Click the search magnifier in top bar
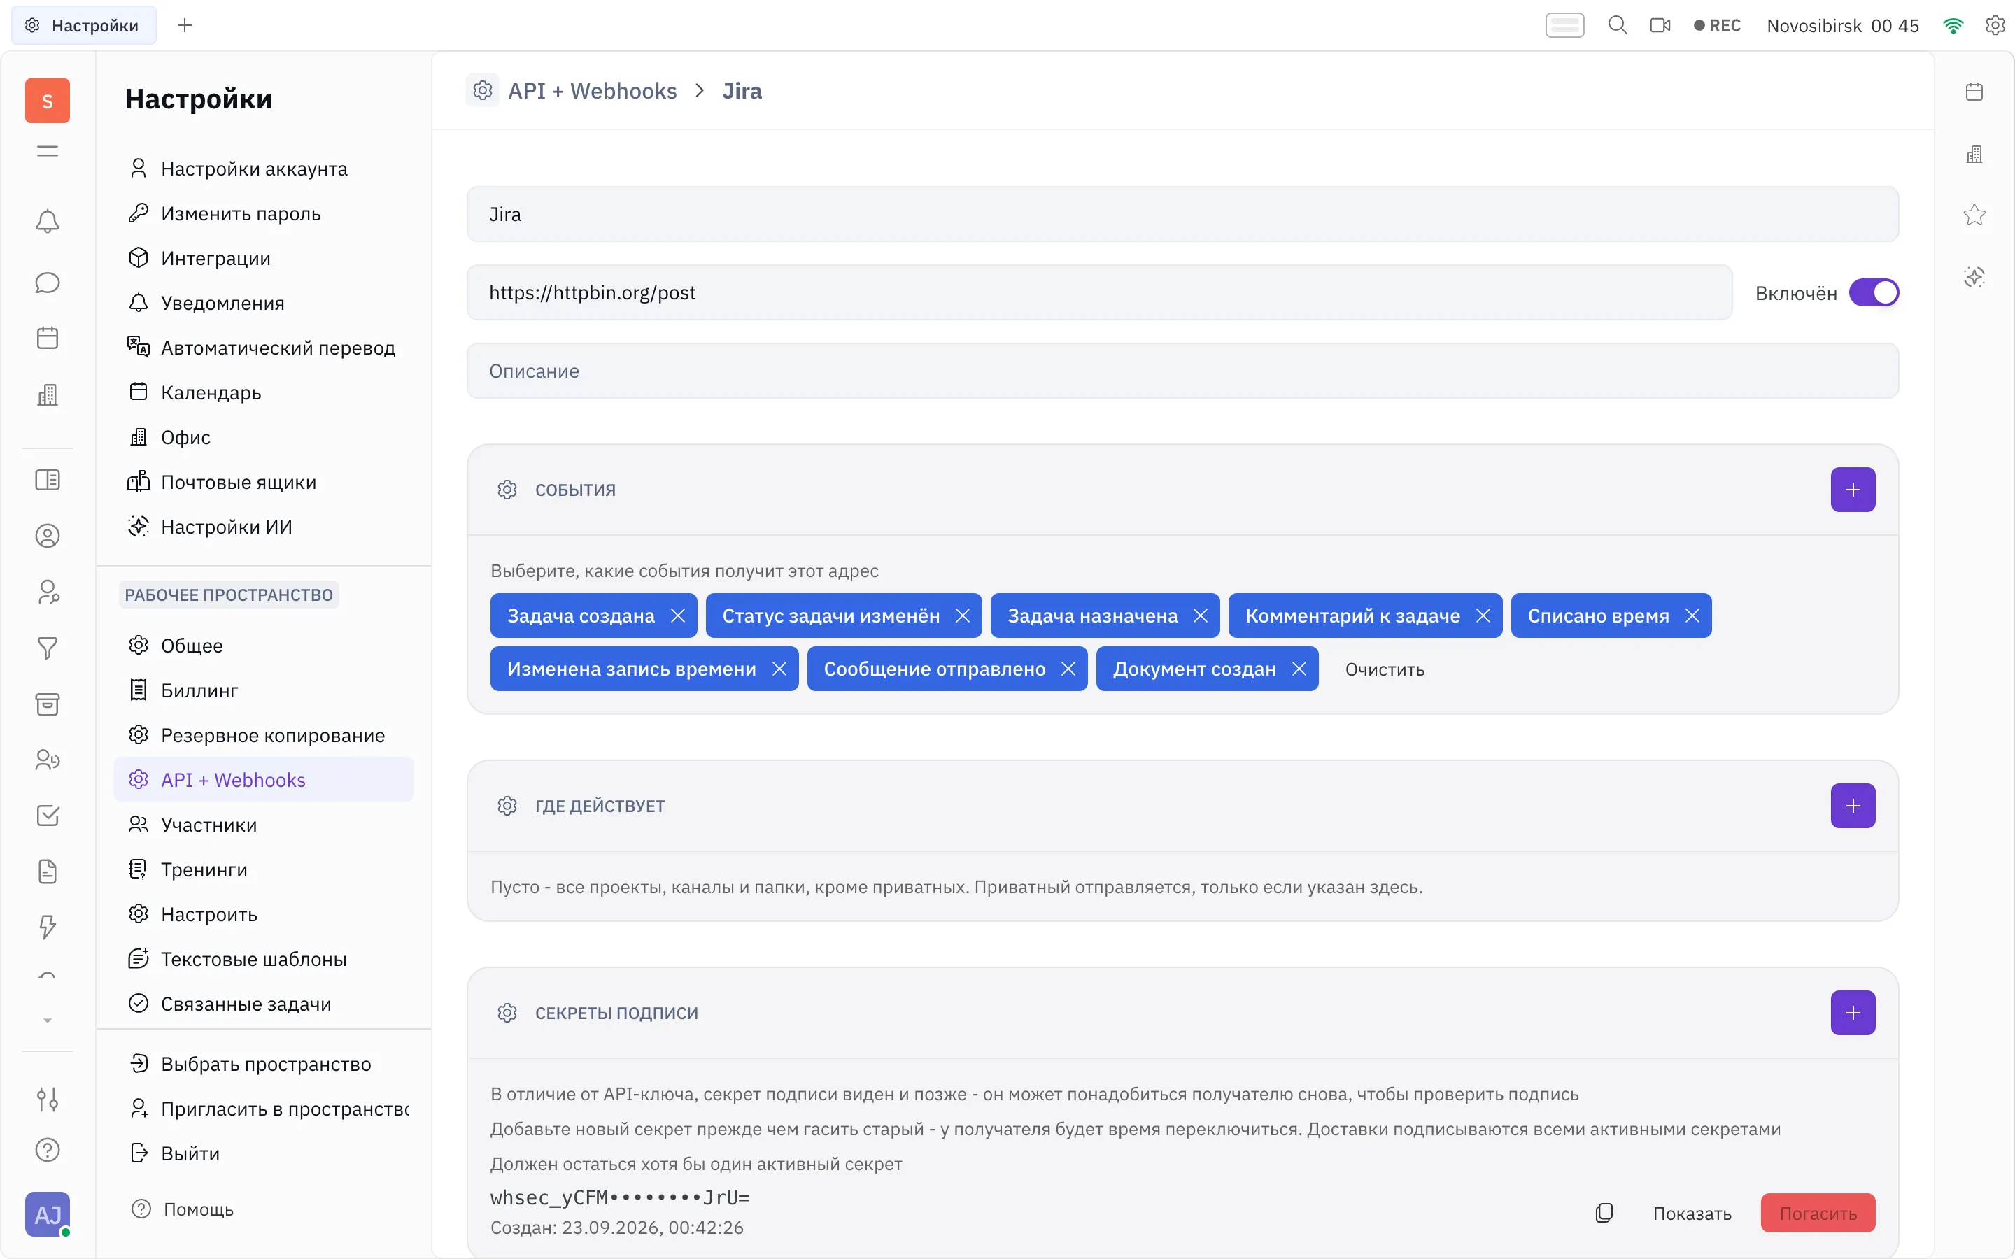 point(1617,25)
